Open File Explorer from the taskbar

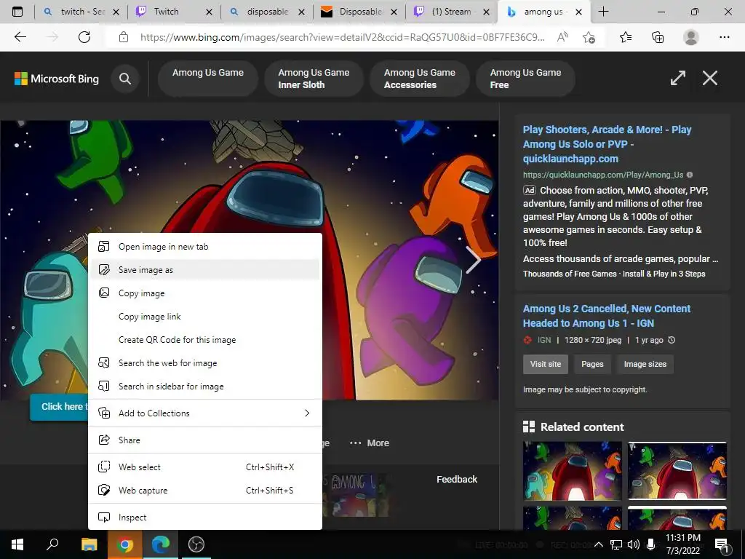pos(89,544)
